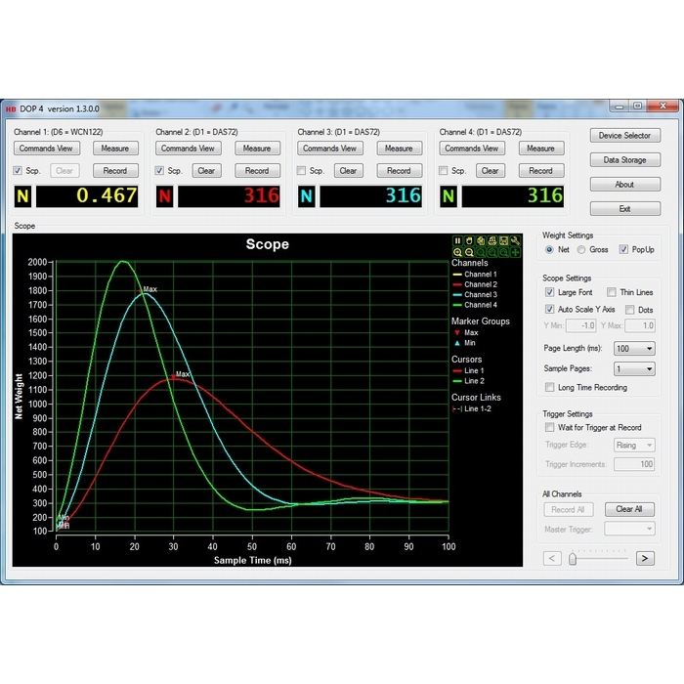Click the print icon in scope toolbar
684x684 pixels.
(x=492, y=240)
